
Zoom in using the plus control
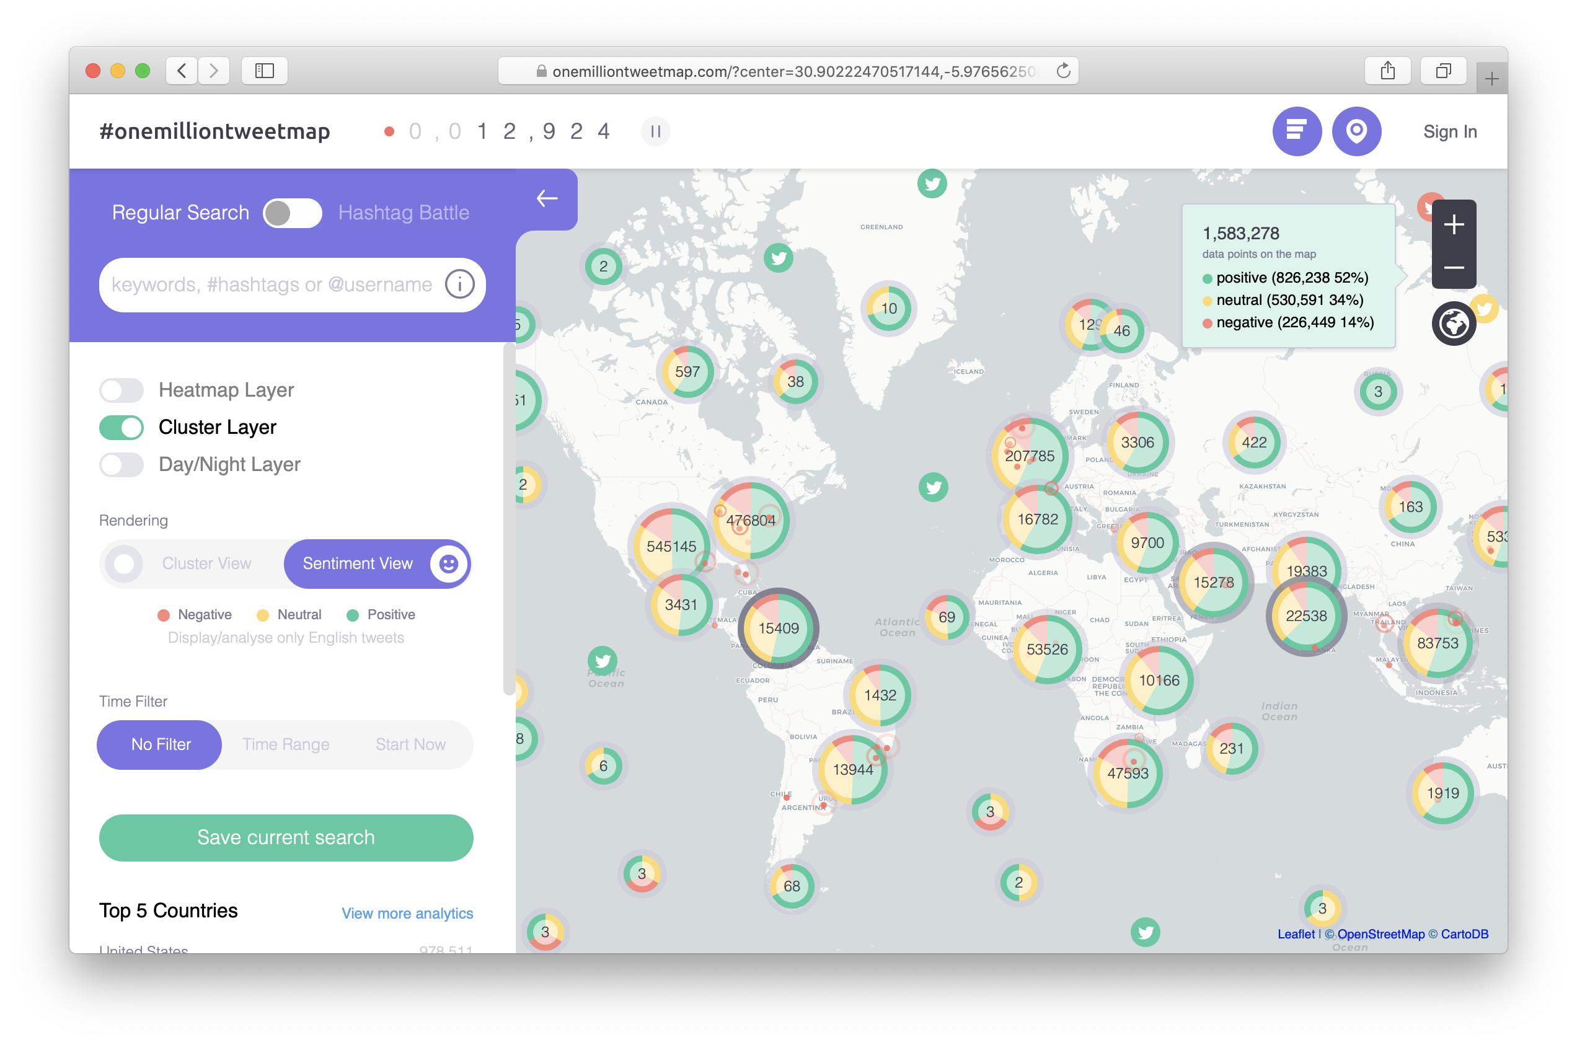(1454, 224)
